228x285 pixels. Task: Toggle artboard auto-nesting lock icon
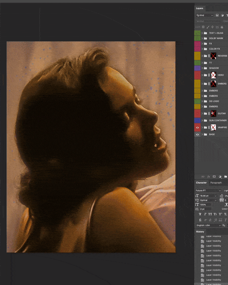(217, 27)
